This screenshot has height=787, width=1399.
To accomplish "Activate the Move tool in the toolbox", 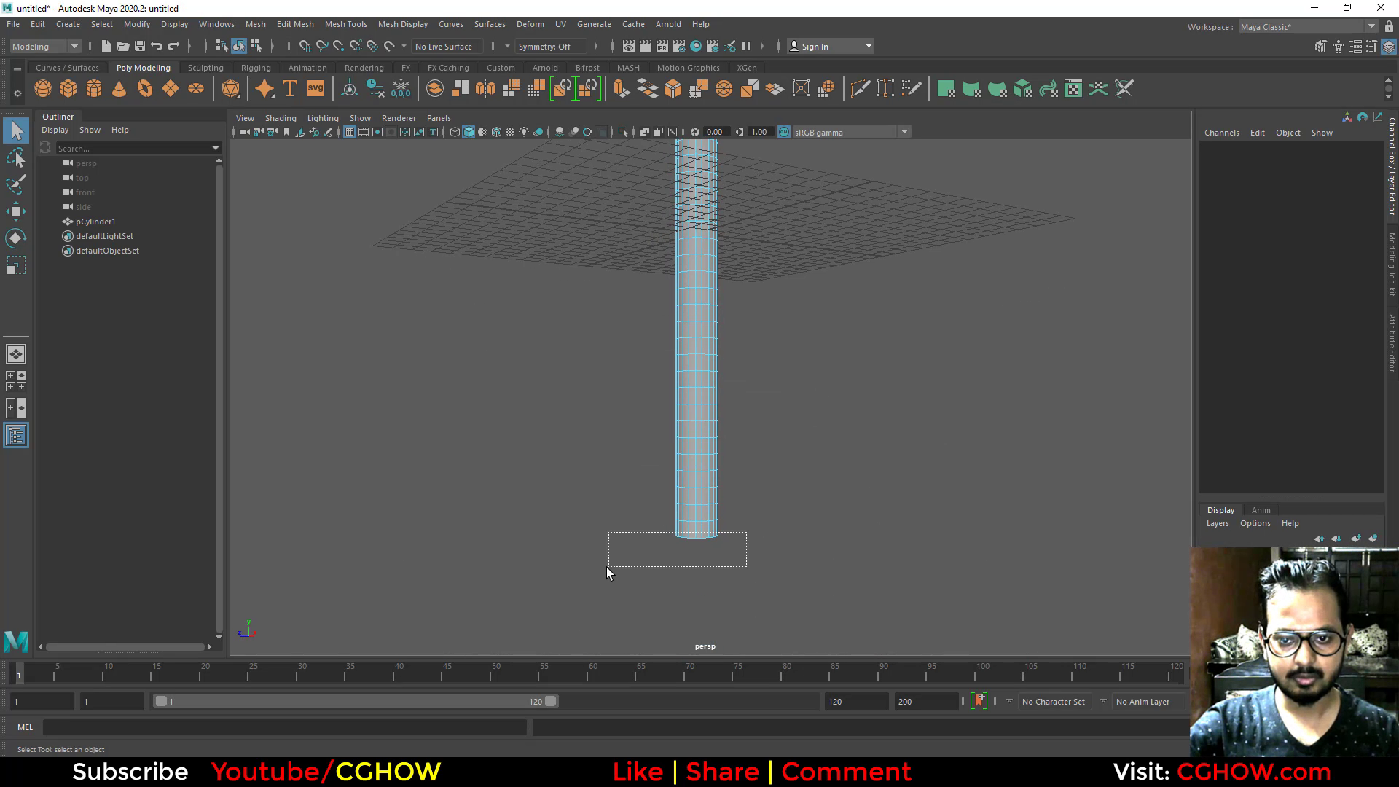I will point(16,211).
